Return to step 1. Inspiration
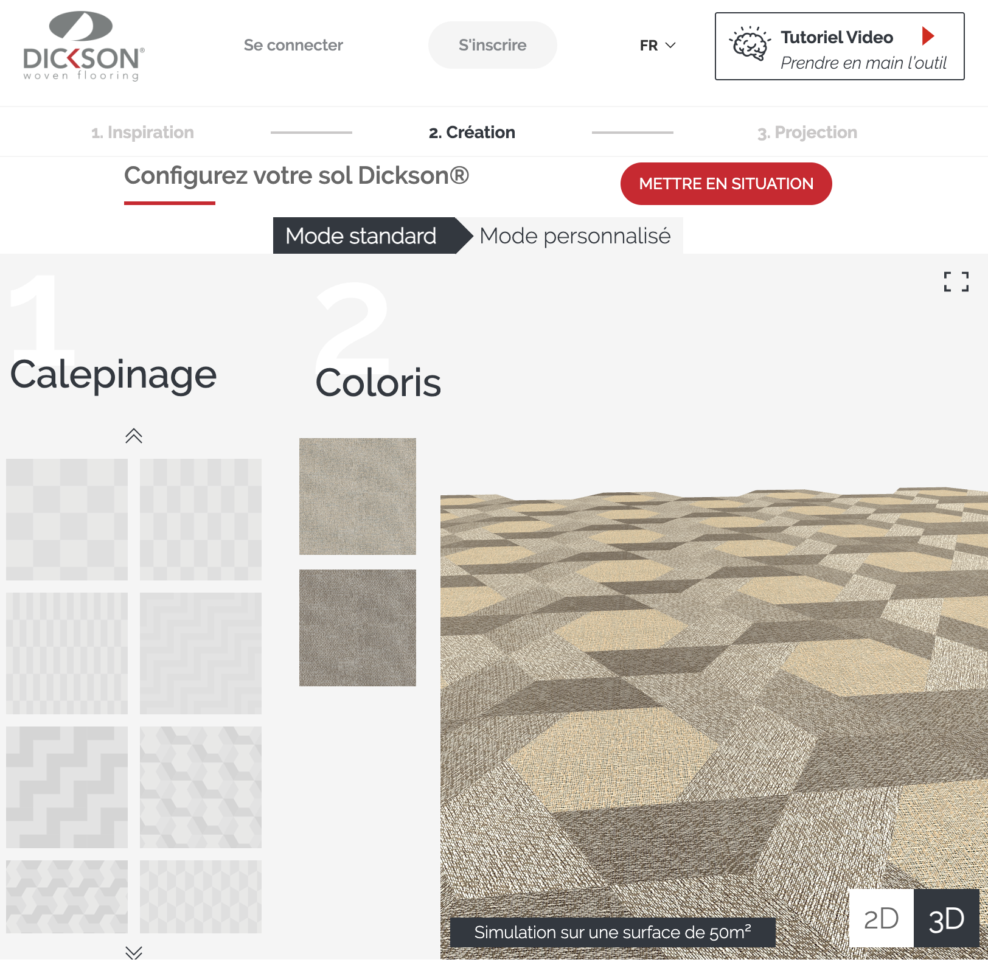 tap(142, 132)
